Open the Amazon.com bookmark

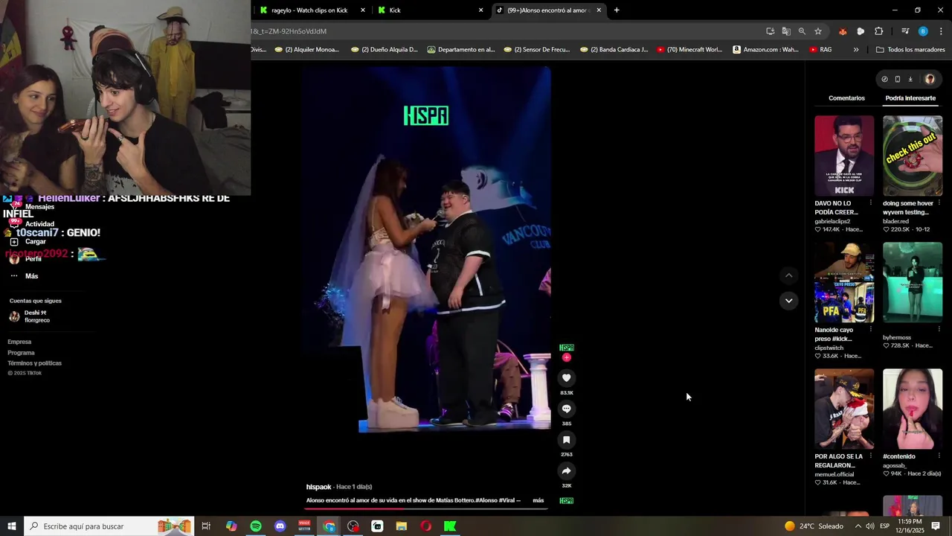(765, 50)
